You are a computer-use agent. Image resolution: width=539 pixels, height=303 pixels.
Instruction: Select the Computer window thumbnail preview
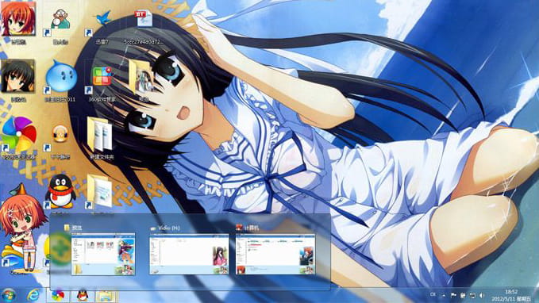tap(275, 254)
